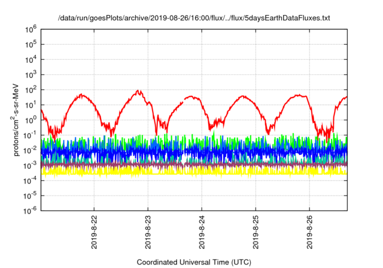
Task: Click the 2019-8-22 date label
Action: click(x=94, y=232)
